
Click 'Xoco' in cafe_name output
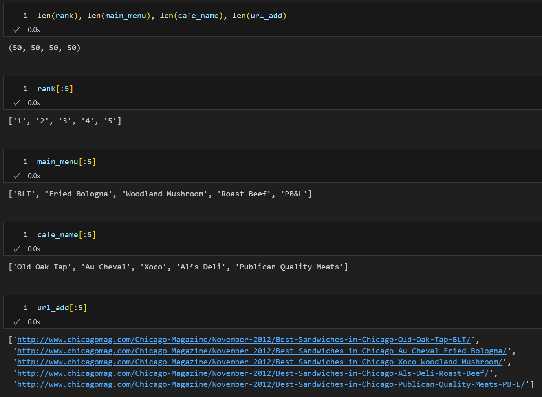click(x=153, y=267)
